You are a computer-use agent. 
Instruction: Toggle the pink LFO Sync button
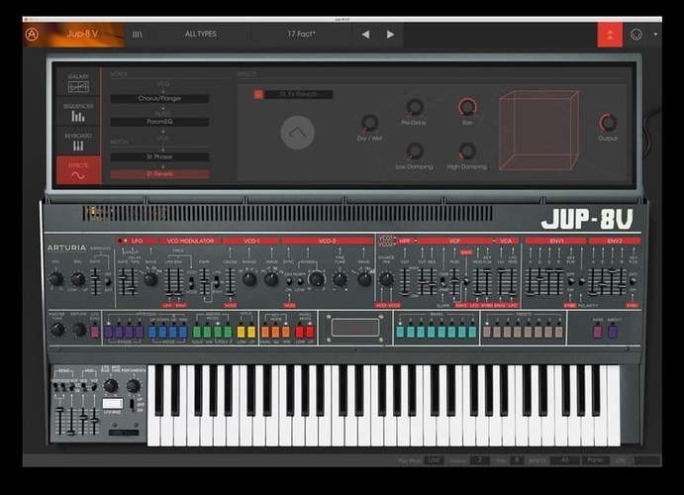pos(95,332)
